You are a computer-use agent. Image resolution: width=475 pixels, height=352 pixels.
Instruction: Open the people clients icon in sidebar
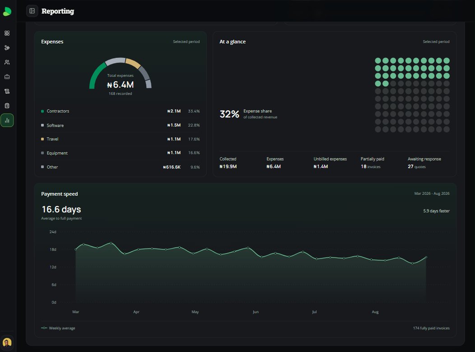coord(7,62)
